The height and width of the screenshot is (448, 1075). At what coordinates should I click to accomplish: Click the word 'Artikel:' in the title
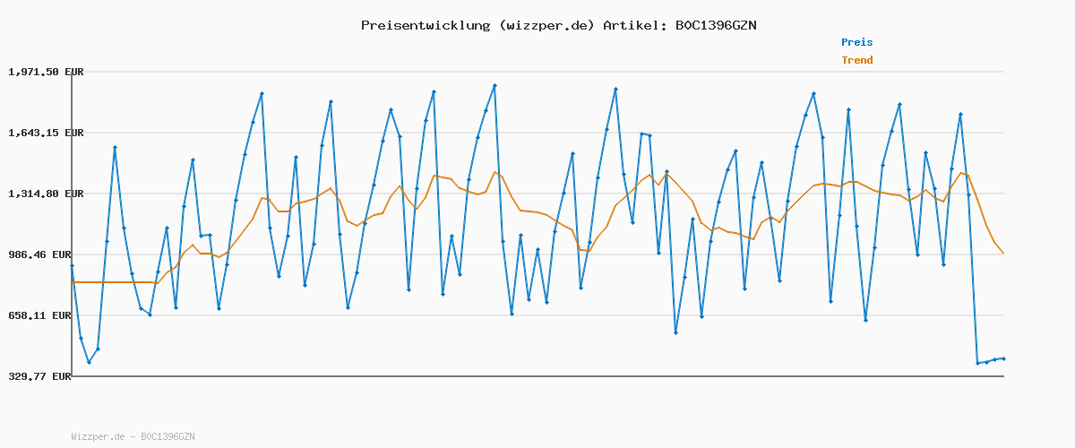pos(634,25)
